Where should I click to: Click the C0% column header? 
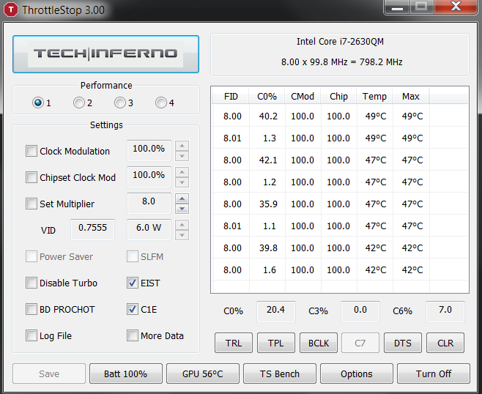click(267, 97)
